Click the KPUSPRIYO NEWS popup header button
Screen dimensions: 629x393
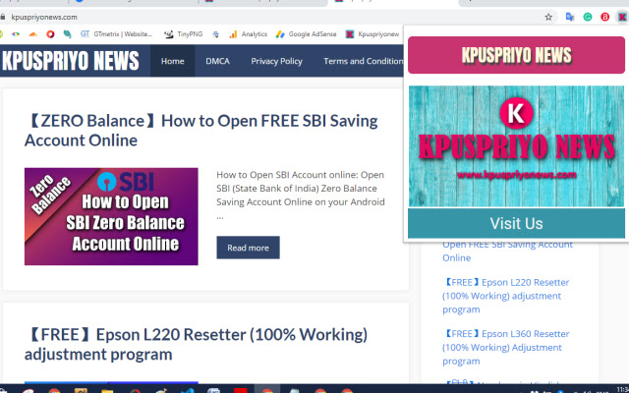(516, 55)
